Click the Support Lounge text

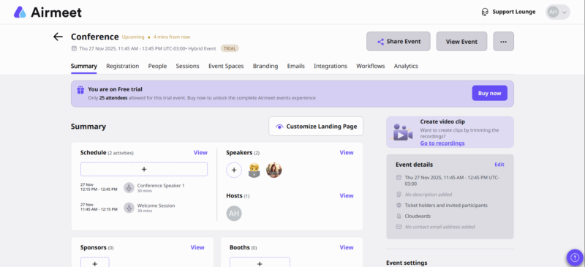tap(514, 12)
